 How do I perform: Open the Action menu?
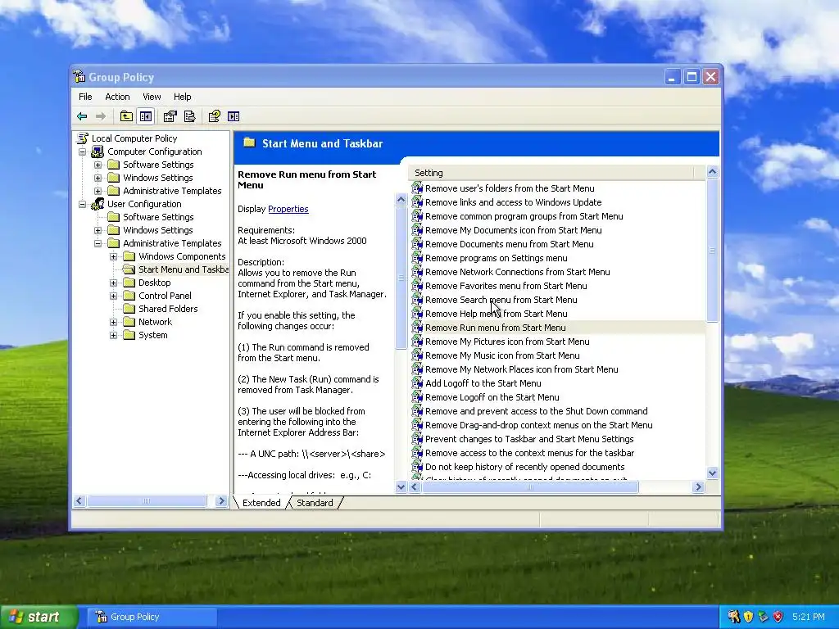click(117, 97)
